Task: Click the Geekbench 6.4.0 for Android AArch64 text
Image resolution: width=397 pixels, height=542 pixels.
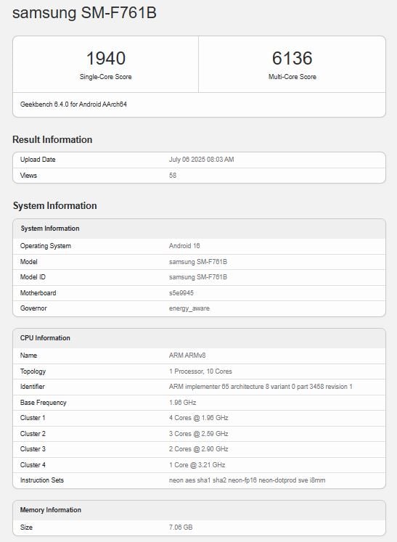Action: (x=73, y=104)
